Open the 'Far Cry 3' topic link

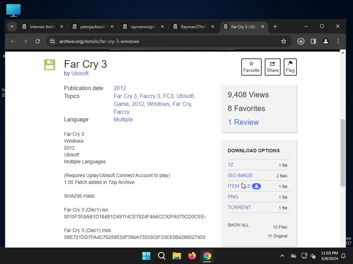click(125, 96)
